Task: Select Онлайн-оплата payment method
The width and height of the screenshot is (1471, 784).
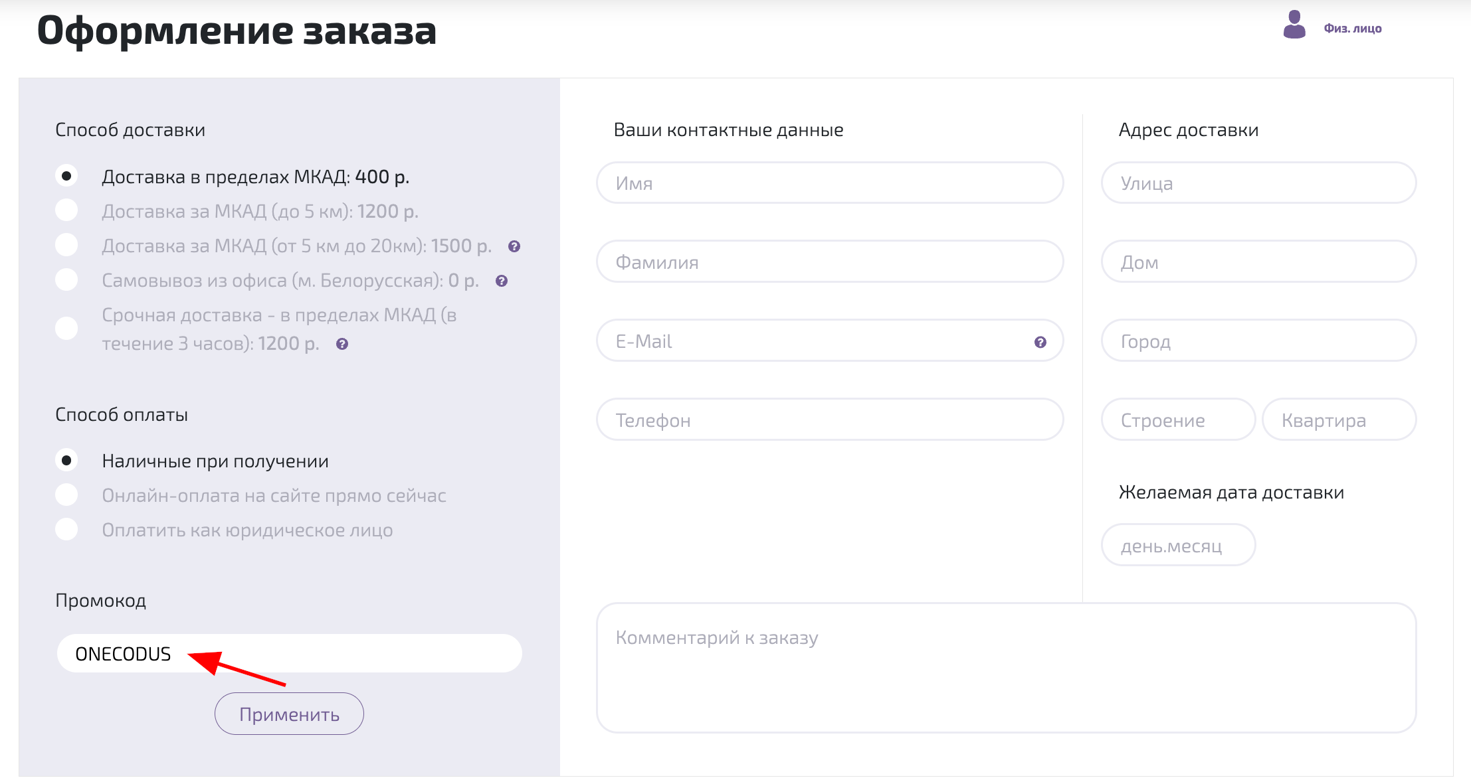Action: tap(66, 495)
